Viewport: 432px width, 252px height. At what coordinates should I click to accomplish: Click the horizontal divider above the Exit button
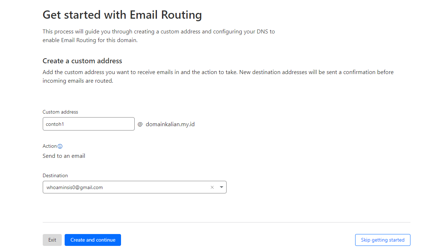pyautogui.click(x=226, y=222)
